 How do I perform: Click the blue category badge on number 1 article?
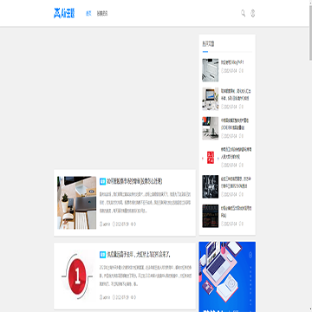(x=102, y=255)
